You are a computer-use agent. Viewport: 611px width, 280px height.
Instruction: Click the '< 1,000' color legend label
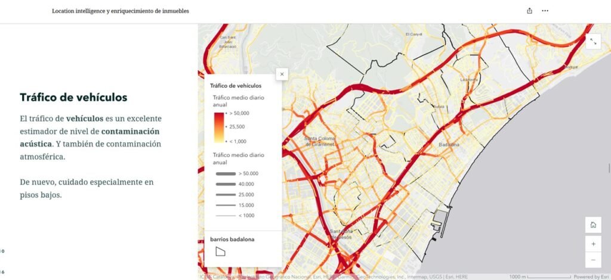coord(237,141)
